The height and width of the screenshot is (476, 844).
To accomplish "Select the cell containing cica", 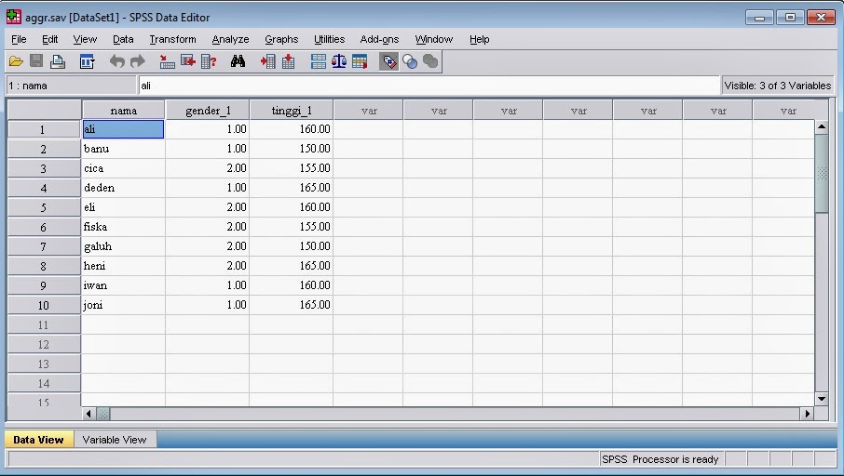I will [x=123, y=168].
